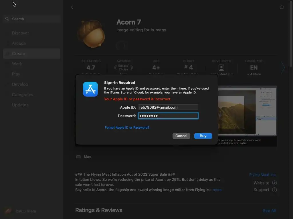This screenshot has width=293, height=219.
Task: Click the 'Image editing for humans' subtitle
Action: [x=141, y=30]
